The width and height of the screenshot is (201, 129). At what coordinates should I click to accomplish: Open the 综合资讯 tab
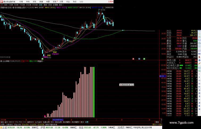(25, 124)
